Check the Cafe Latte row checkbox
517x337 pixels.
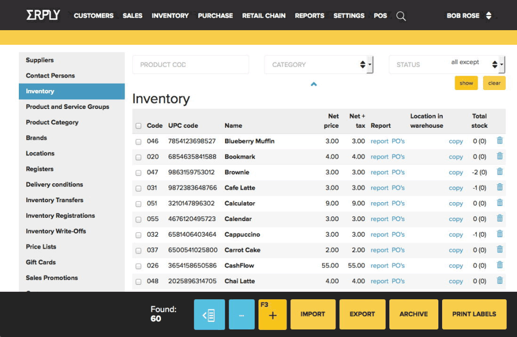point(138,188)
